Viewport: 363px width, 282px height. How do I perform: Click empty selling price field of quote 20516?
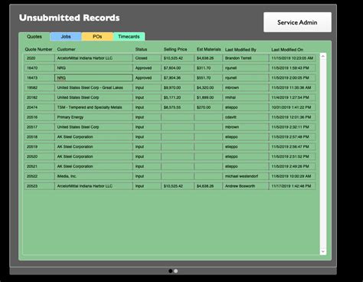pyautogui.click(x=178, y=117)
